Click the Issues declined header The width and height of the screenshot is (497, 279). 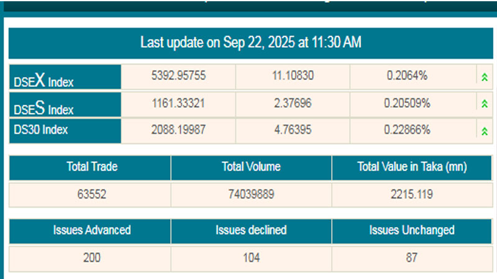[251, 230]
